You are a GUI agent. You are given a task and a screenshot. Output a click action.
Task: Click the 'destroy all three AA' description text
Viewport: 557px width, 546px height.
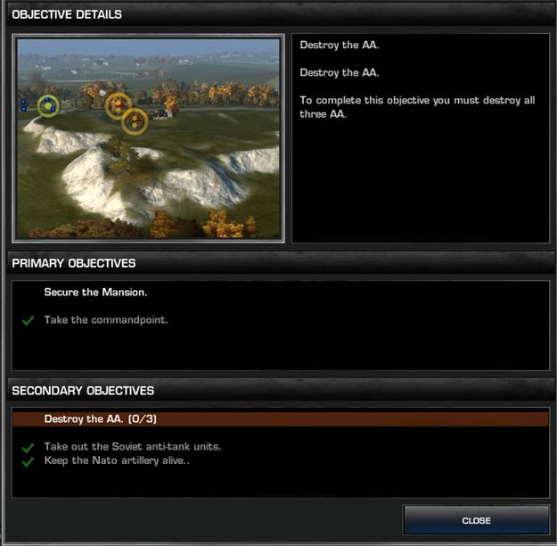[x=417, y=107]
